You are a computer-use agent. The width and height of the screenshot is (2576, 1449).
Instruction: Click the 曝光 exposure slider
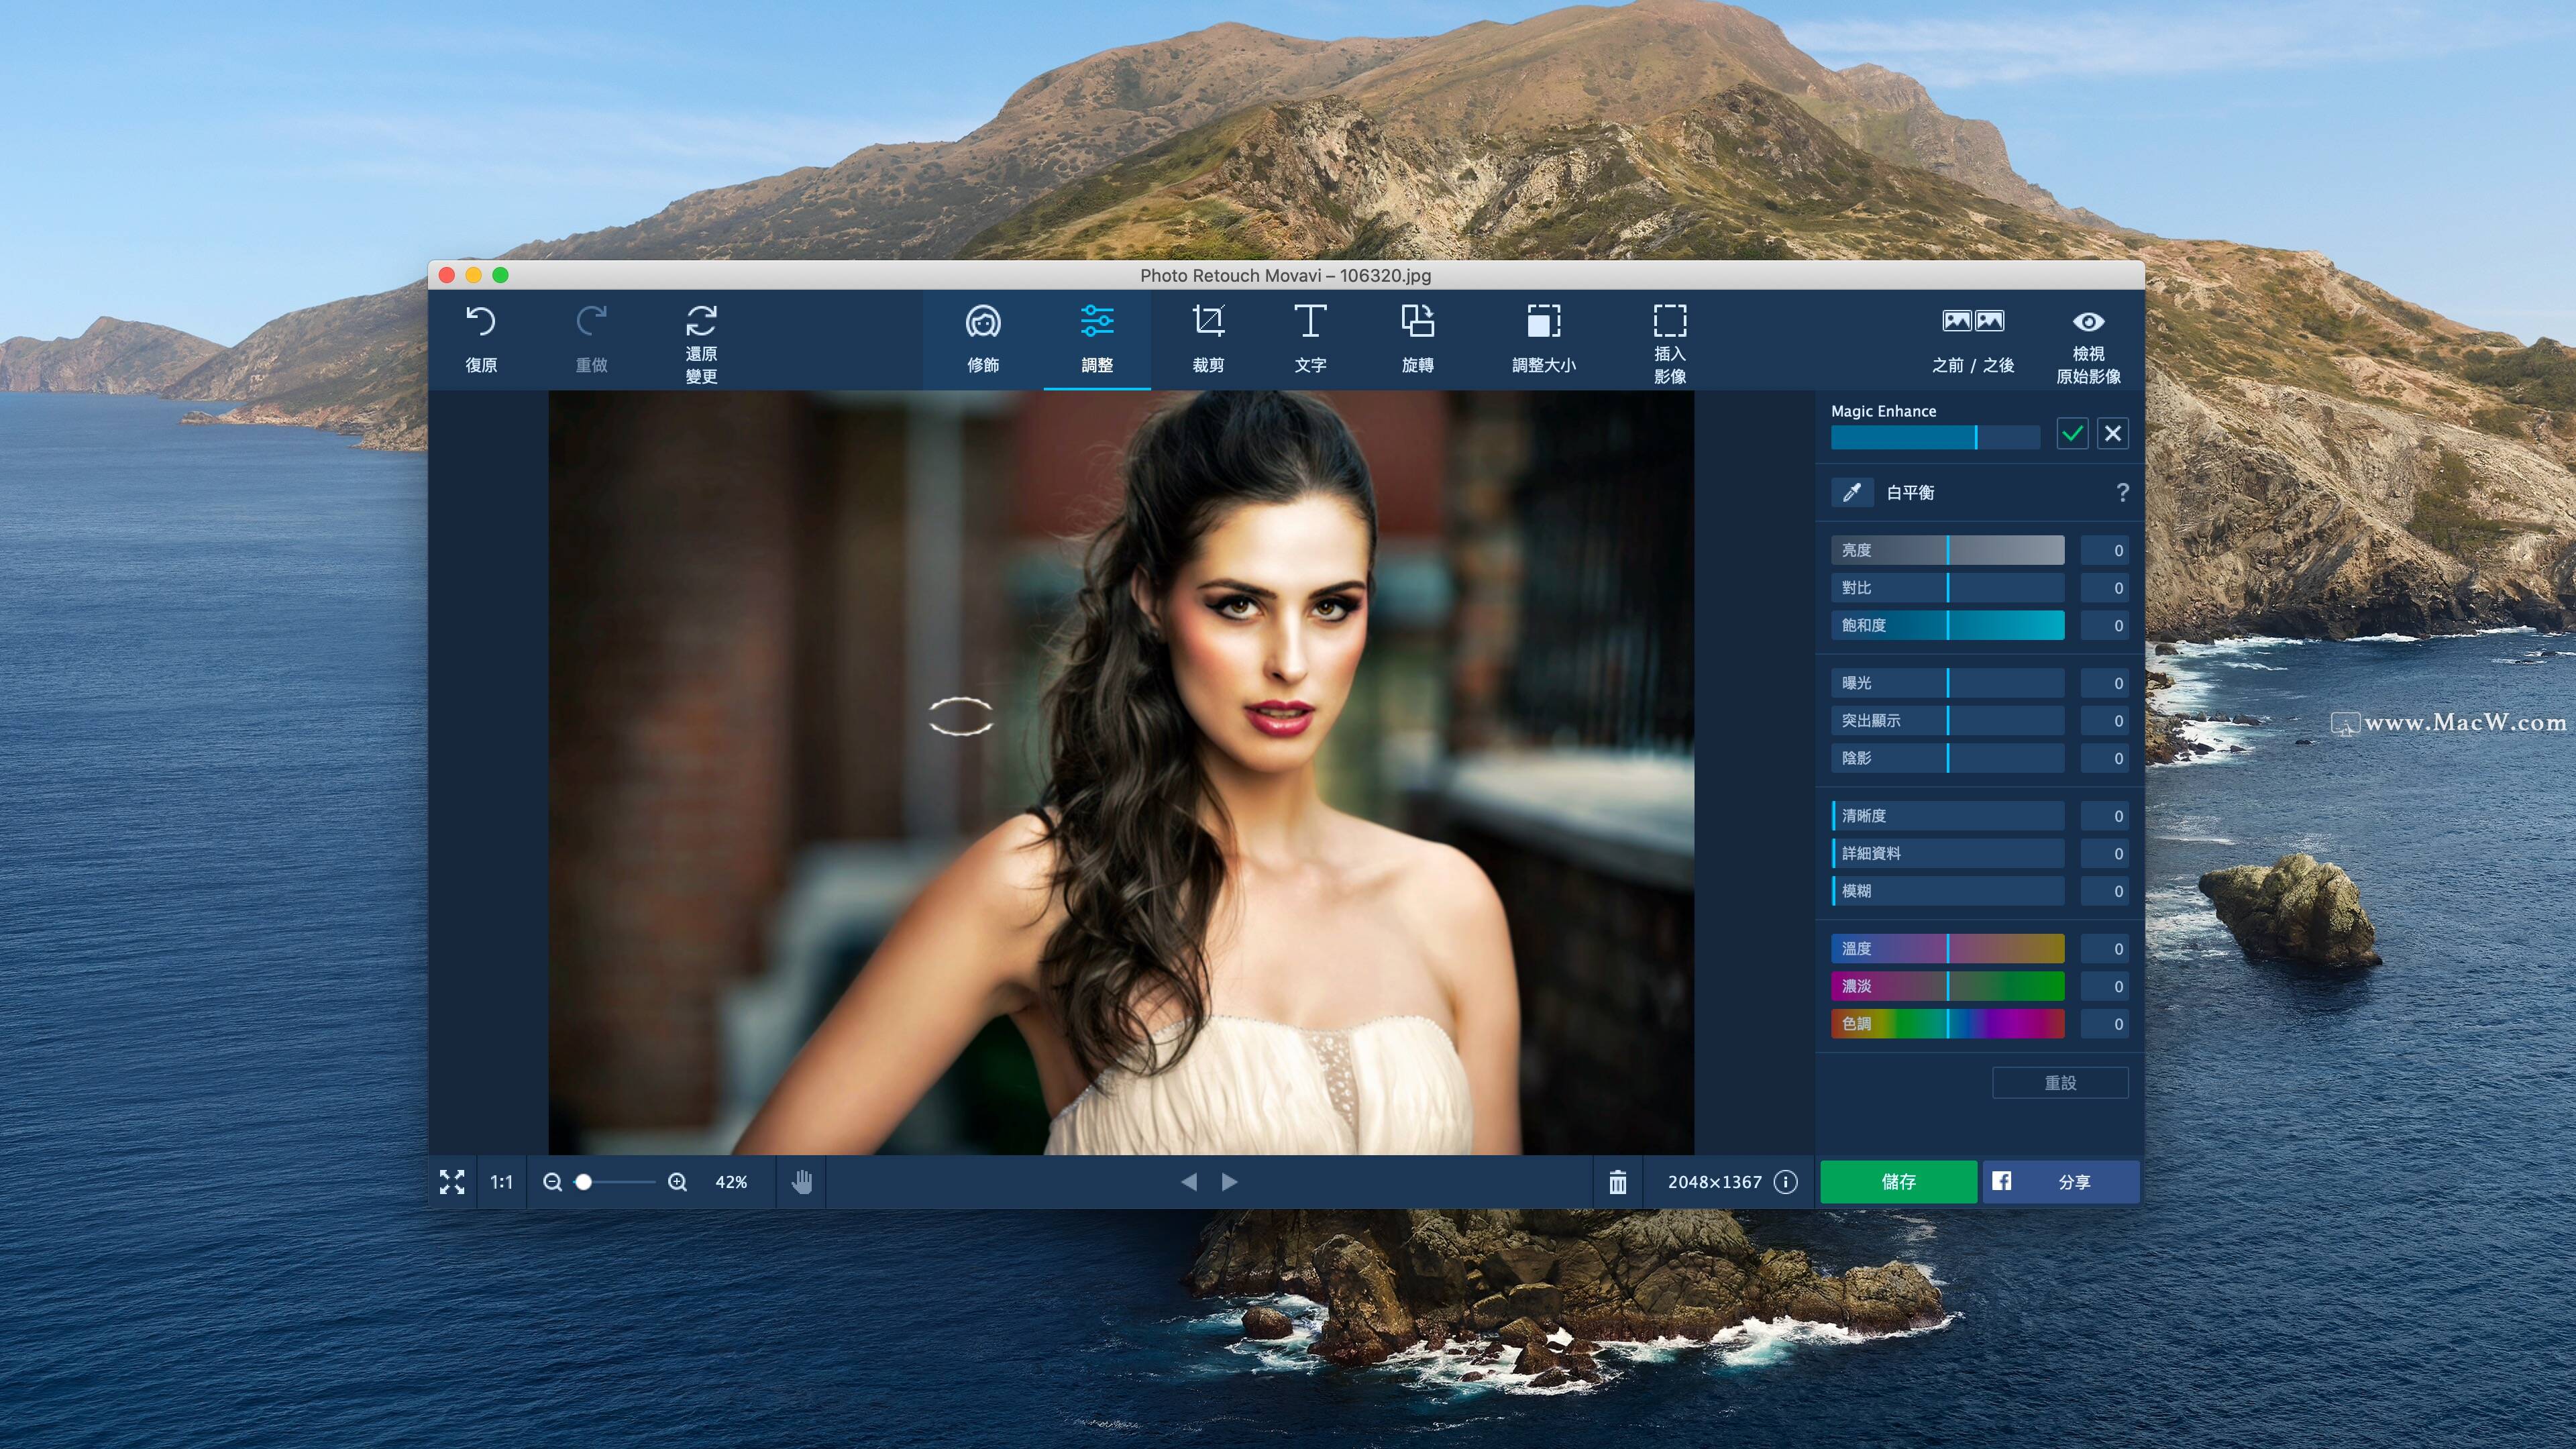pyautogui.click(x=1947, y=683)
